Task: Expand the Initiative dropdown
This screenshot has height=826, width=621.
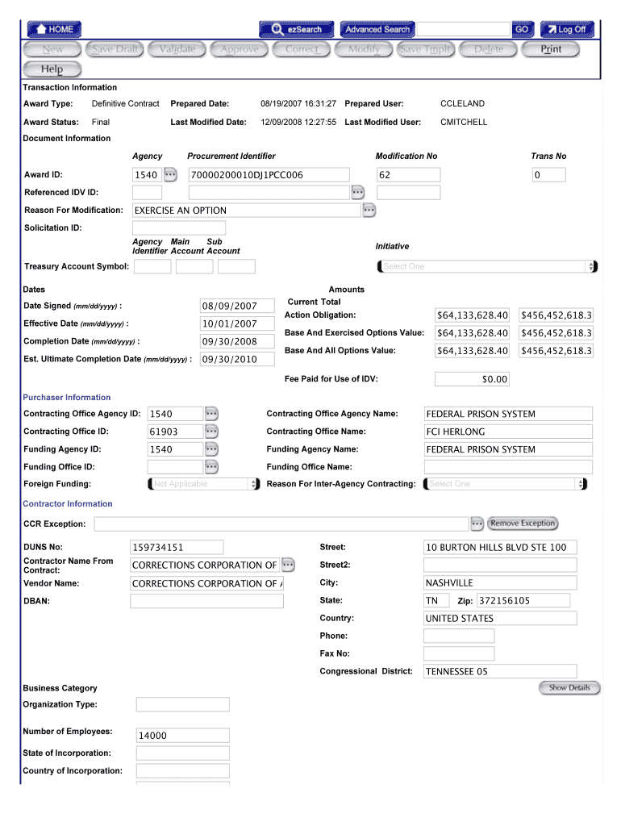Action: [x=487, y=266]
